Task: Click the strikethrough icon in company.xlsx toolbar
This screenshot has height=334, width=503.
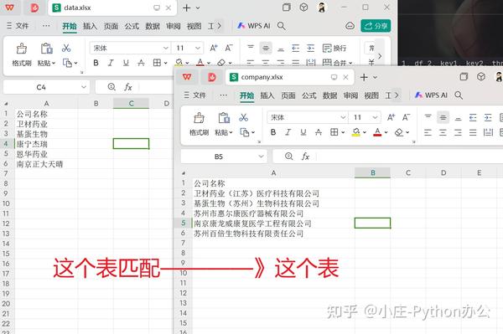Action: (x=319, y=132)
